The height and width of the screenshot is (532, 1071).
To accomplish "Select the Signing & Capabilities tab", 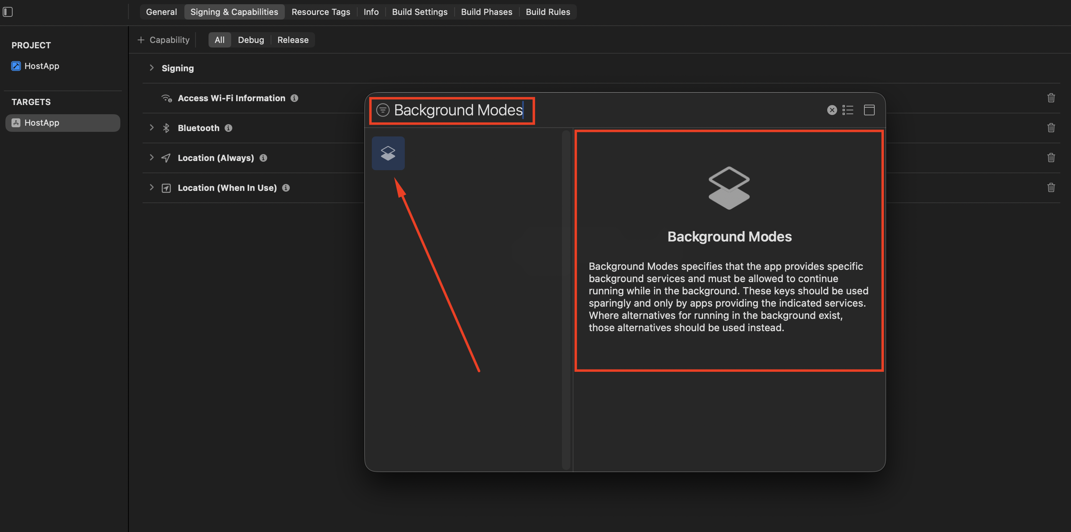I will pyautogui.click(x=234, y=11).
